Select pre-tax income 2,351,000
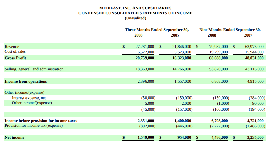The width and height of the screenshot is (269, 144). pos(146,121)
